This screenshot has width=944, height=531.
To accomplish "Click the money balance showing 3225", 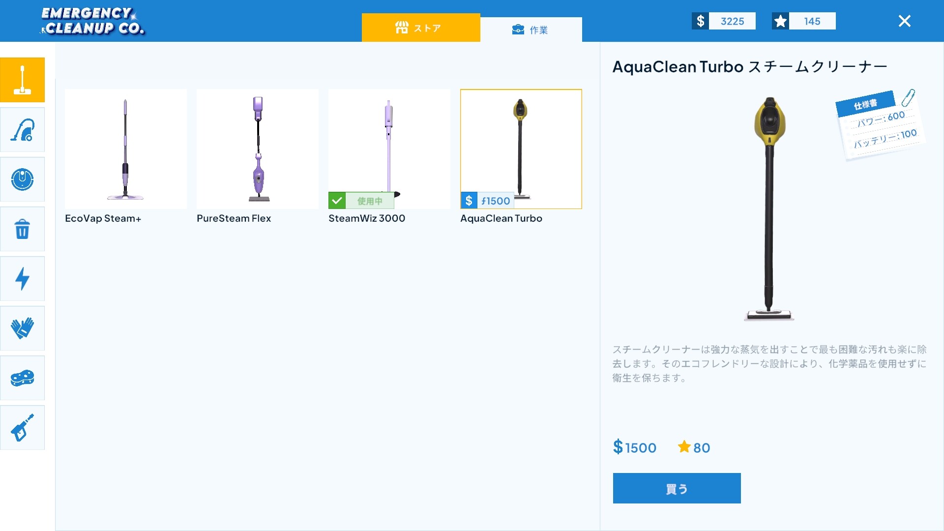I will pyautogui.click(x=724, y=21).
